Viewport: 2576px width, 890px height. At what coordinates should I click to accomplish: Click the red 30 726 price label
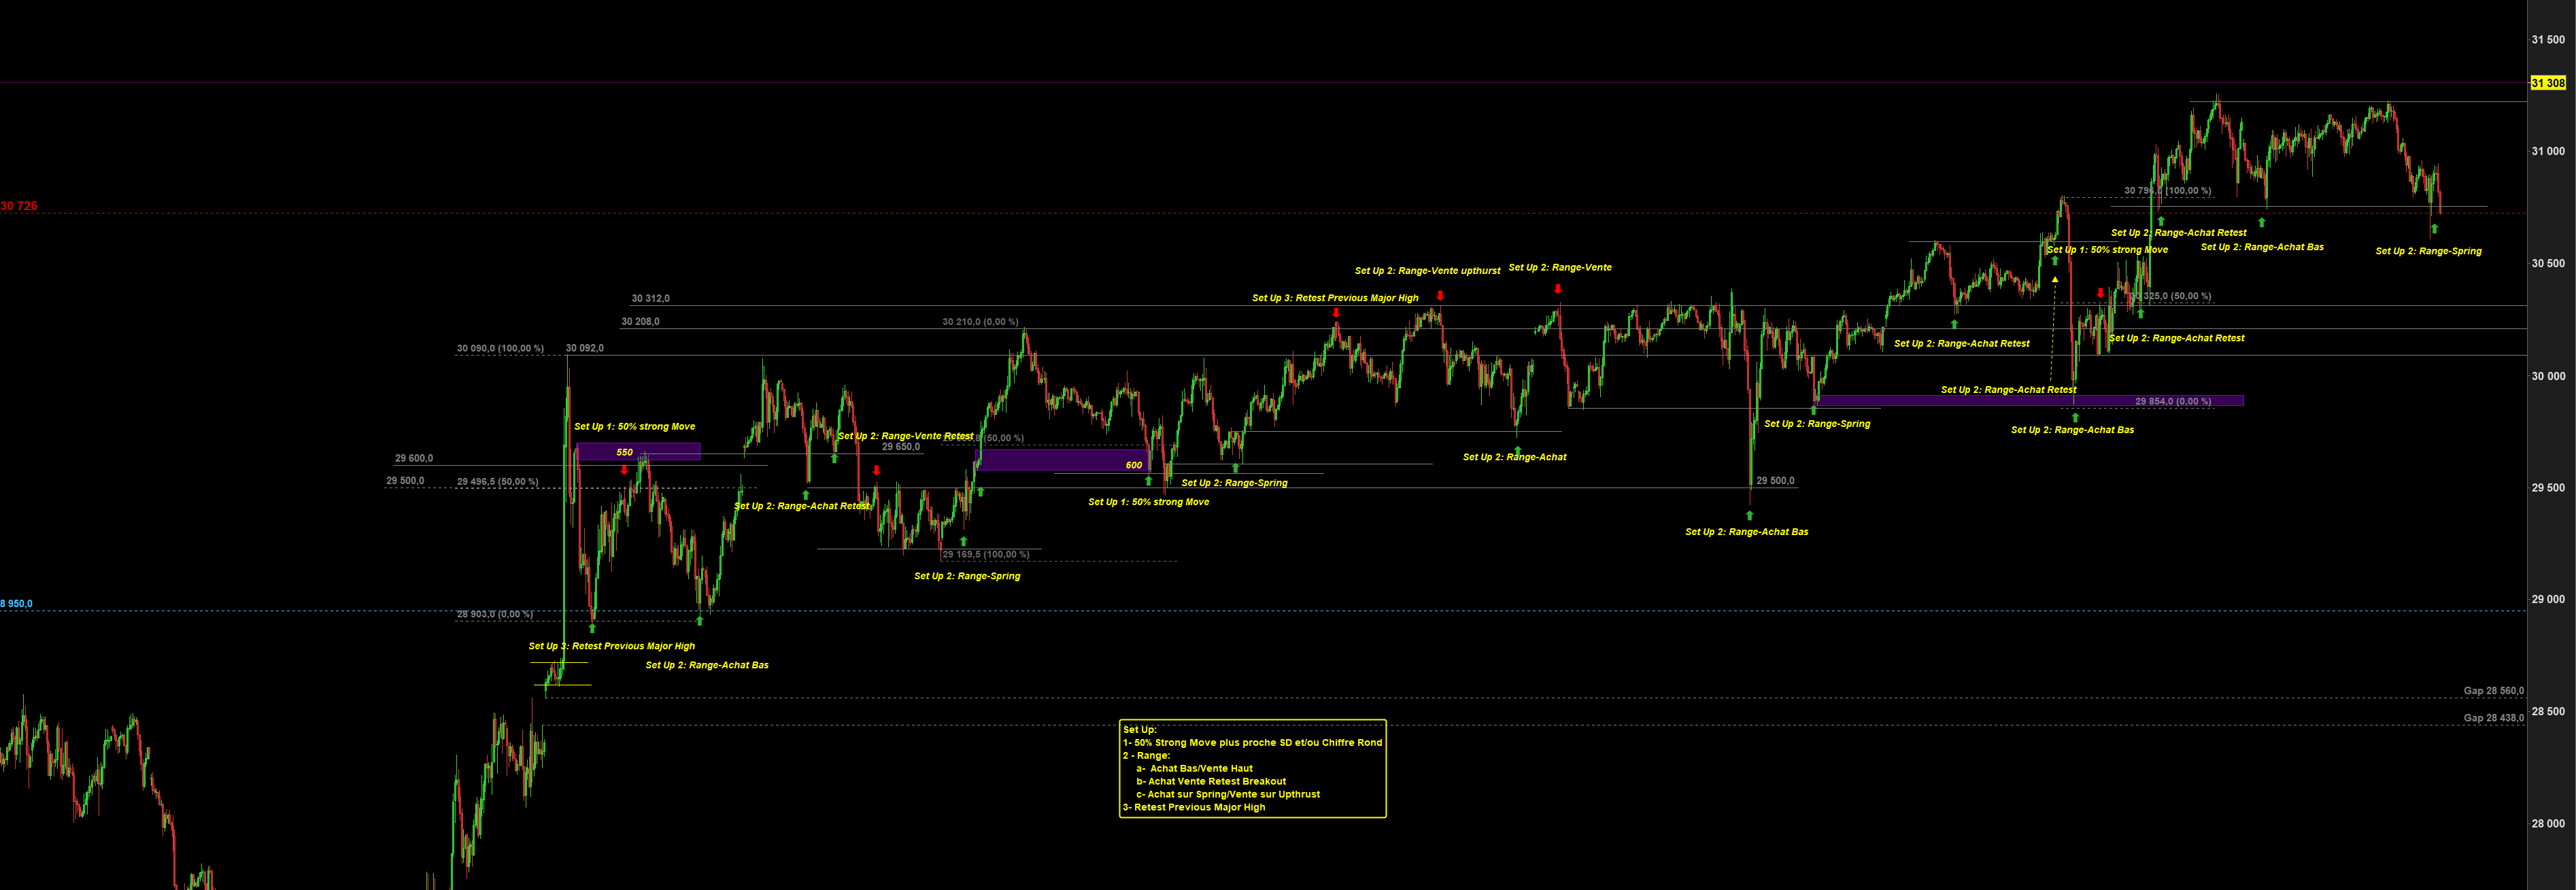(x=19, y=206)
